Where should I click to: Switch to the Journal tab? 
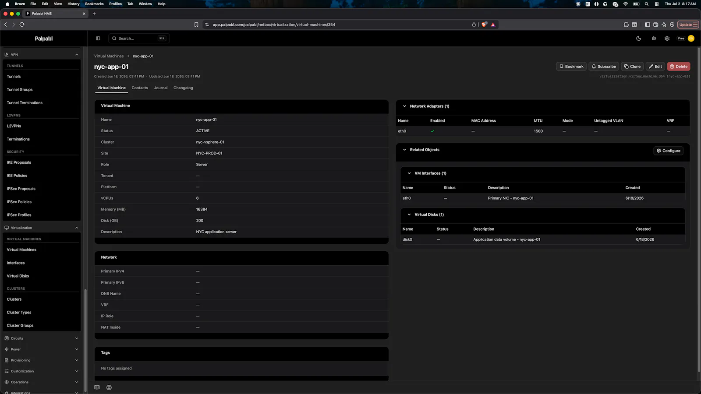pos(161,88)
